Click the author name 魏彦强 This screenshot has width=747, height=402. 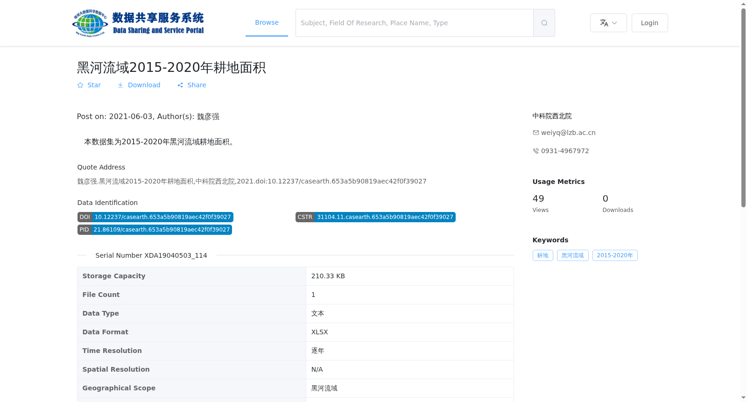coord(208,116)
